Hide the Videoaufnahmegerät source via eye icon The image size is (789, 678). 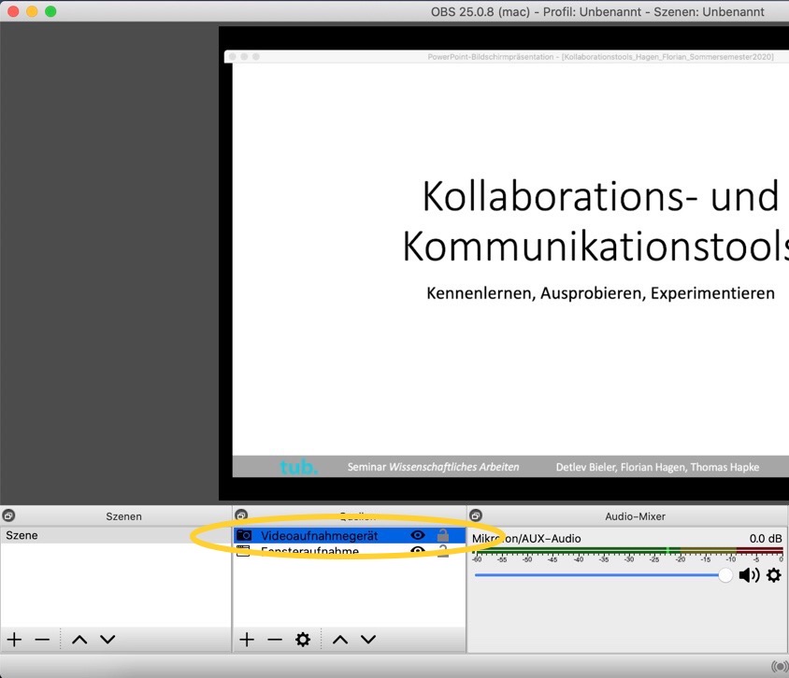pyautogui.click(x=418, y=536)
